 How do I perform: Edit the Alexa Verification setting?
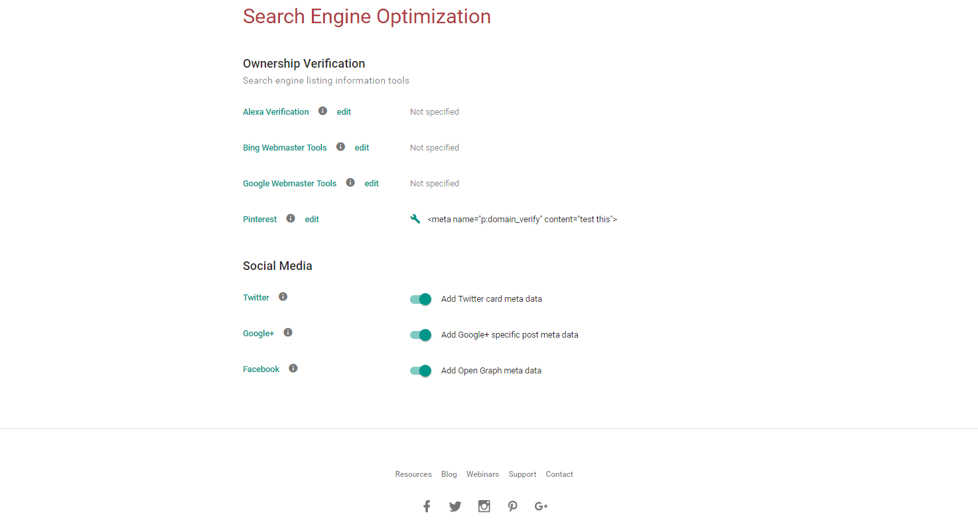click(x=344, y=112)
